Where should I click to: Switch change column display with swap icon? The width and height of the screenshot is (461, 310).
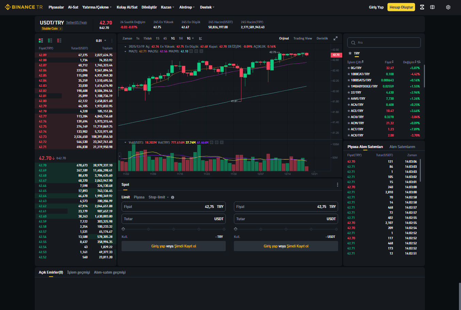419,62
